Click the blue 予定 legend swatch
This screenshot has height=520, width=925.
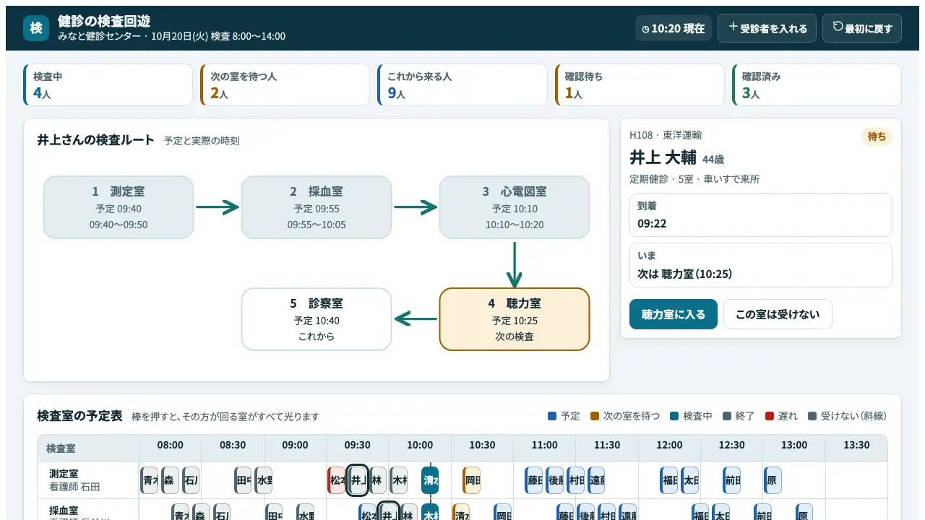[x=553, y=416]
